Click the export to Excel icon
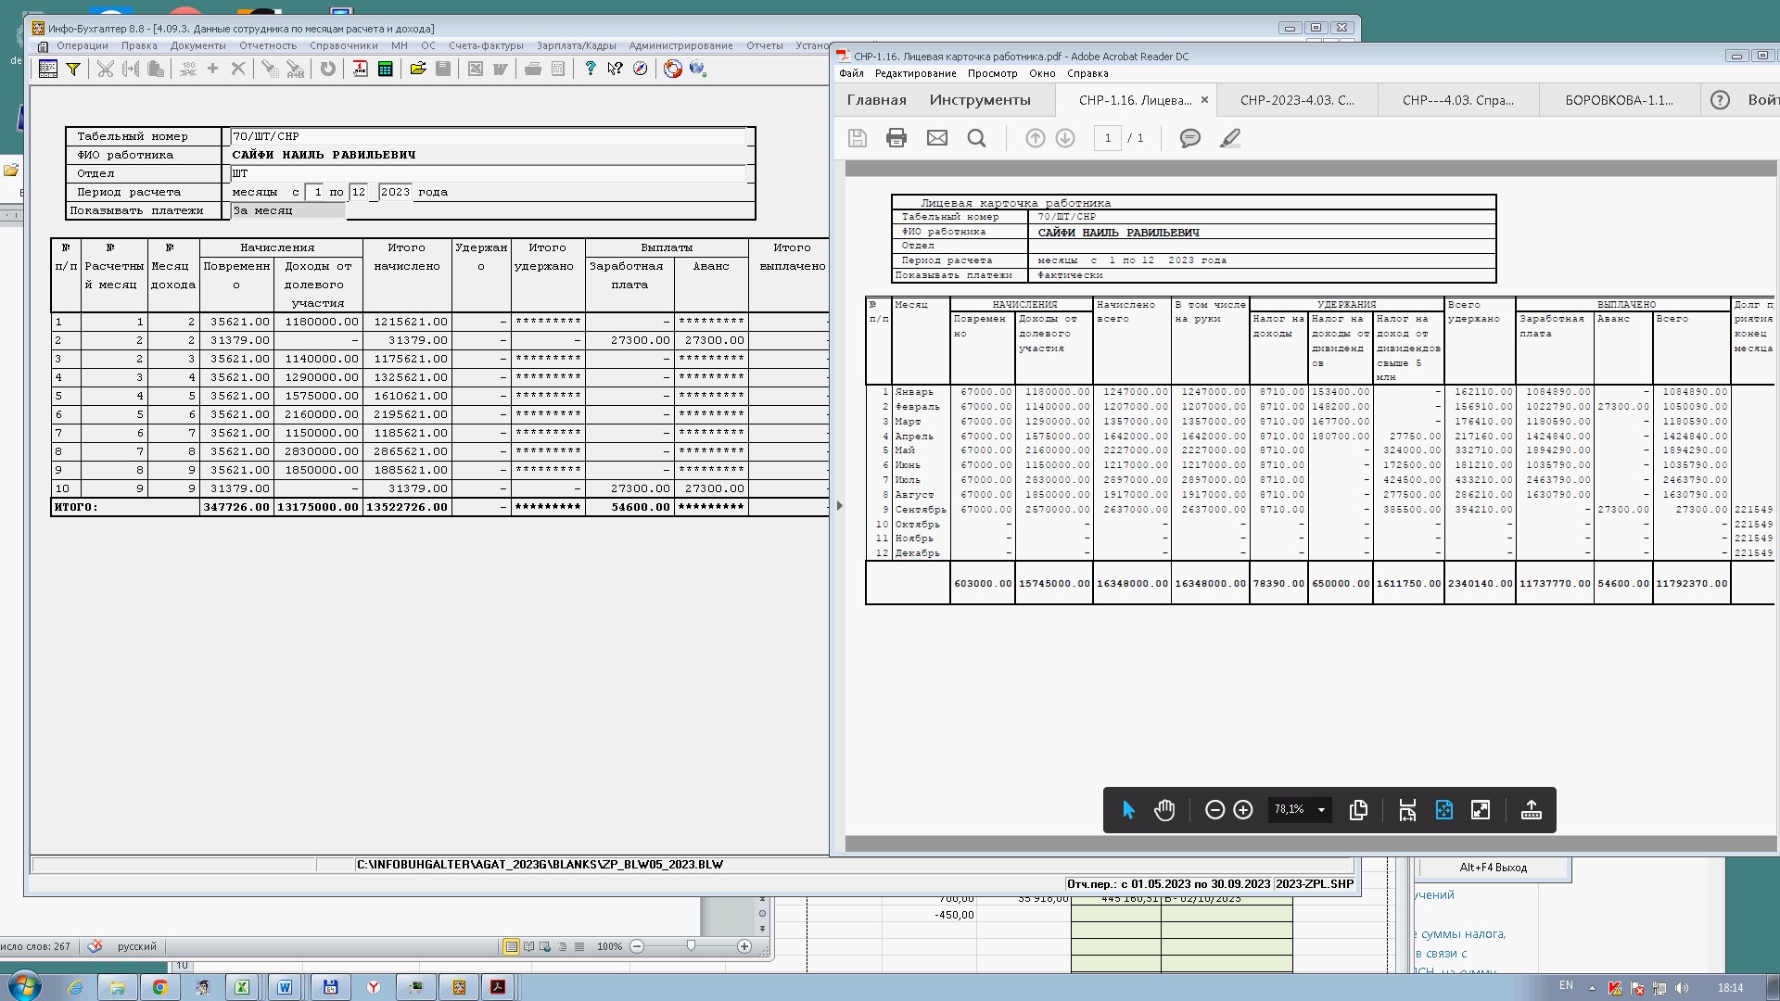 point(476,69)
